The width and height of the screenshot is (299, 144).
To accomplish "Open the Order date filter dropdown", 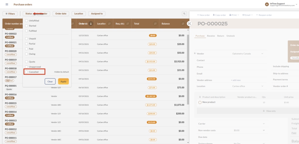I will point(61,14).
